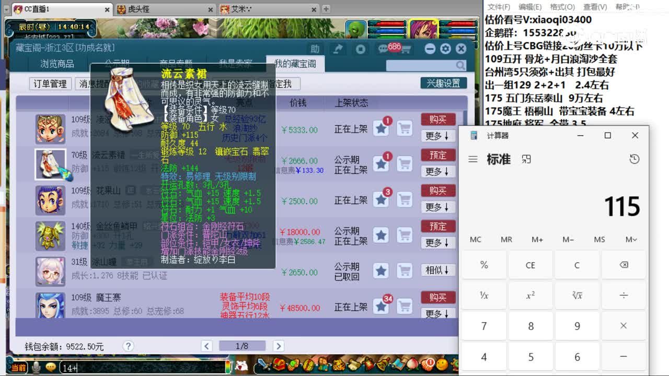Expand 相似 dropdown for 涂山瞳 item
669x376 pixels.
click(x=438, y=270)
